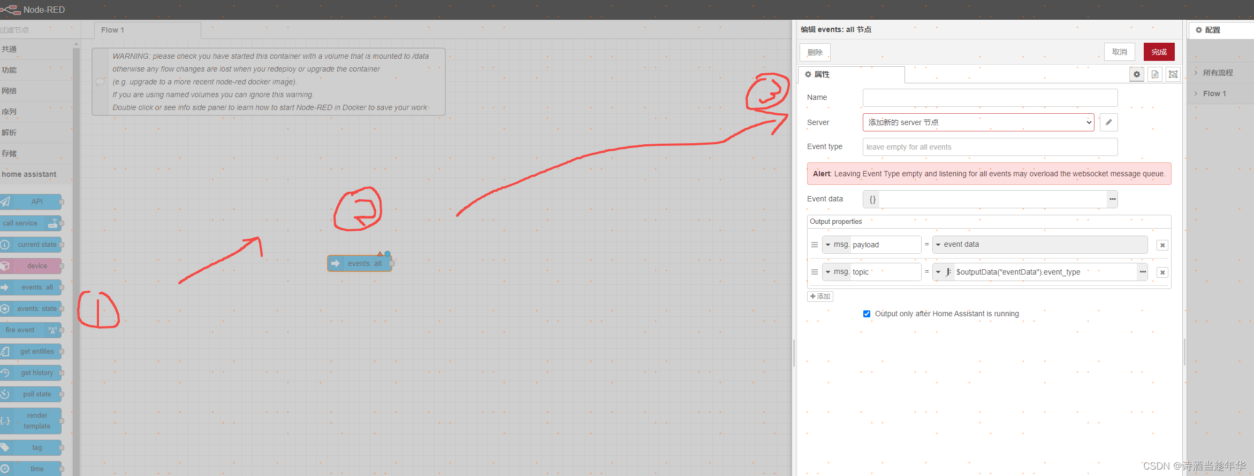This screenshot has width=1254, height=476.
Task: Switch to the Flow 1 tab
Action: click(147, 30)
